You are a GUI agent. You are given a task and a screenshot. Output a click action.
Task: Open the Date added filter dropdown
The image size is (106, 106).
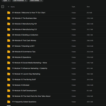pos(36,1)
